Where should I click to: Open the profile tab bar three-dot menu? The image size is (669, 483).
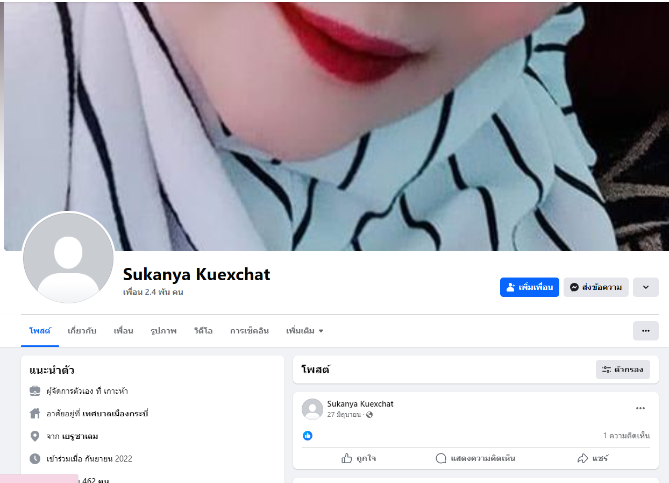(x=646, y=331)
